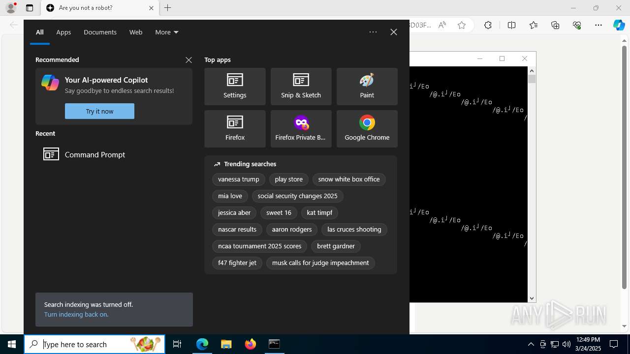Launch Google Chrome tile
Screen dimensions: 630x354
(367, 129)
